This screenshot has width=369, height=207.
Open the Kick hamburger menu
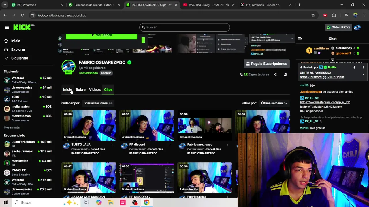(x=7, y=27)
